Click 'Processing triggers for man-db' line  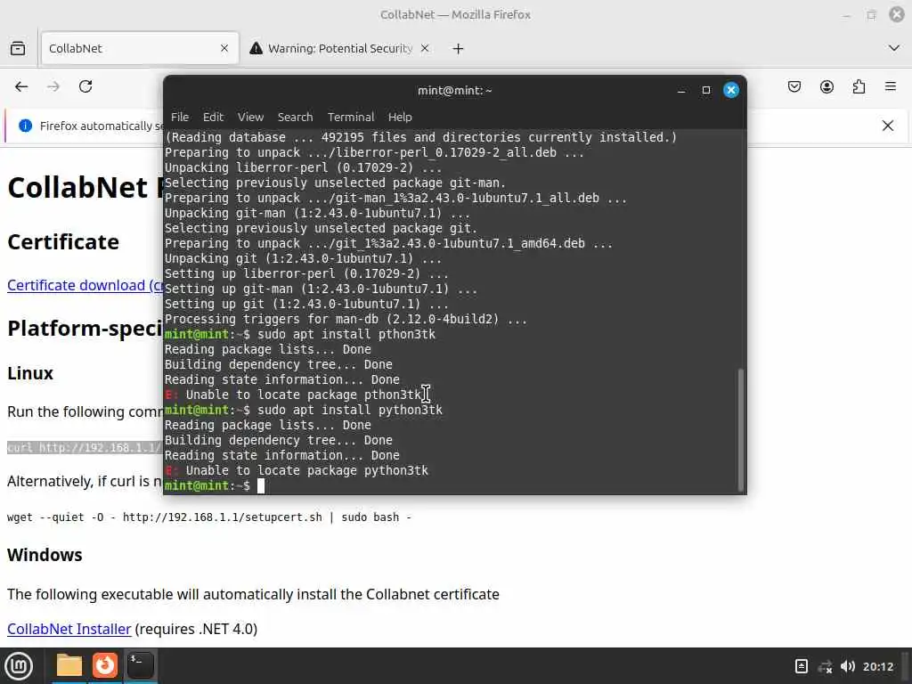346,320
